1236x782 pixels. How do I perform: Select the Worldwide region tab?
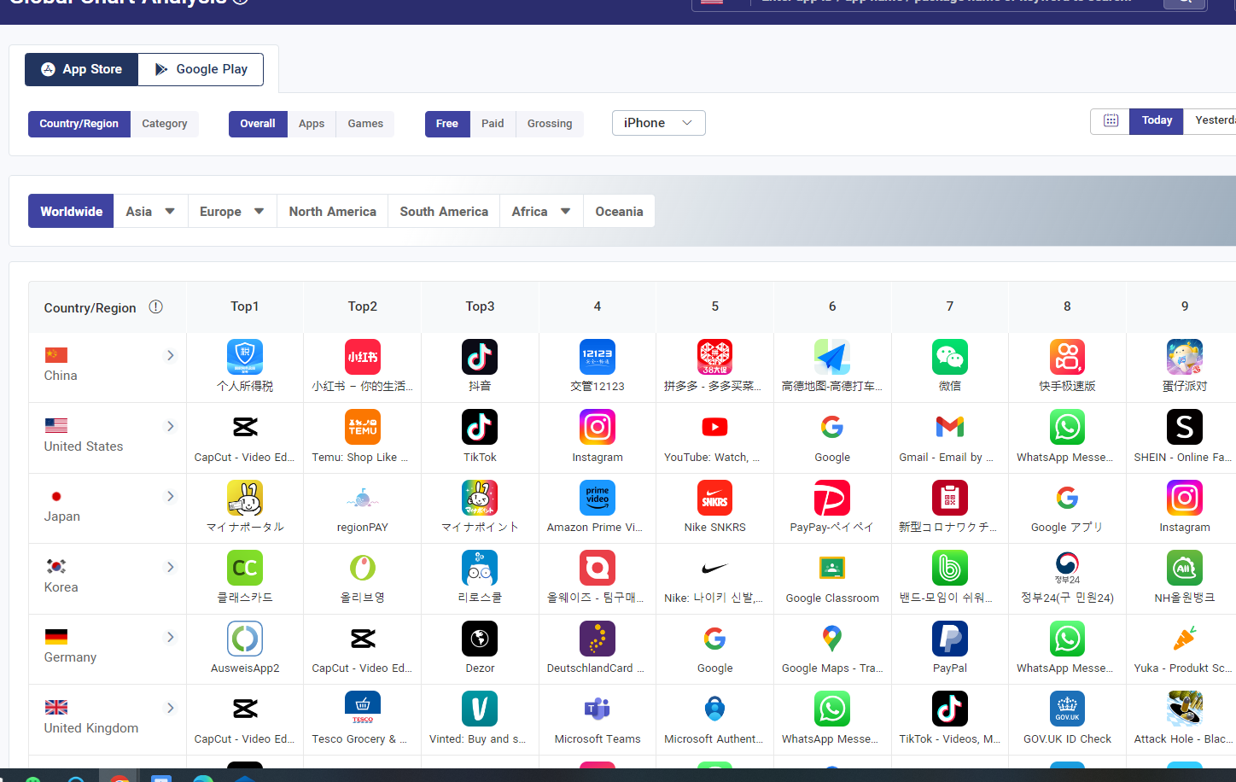tap(71, 212)
